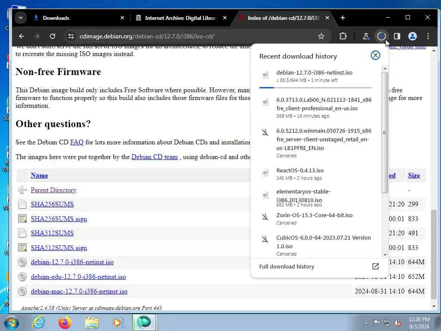Click download popup scroll-down arrow
Image resolution: width=441 pixels, height=331 pixels.
coord(385,255)
